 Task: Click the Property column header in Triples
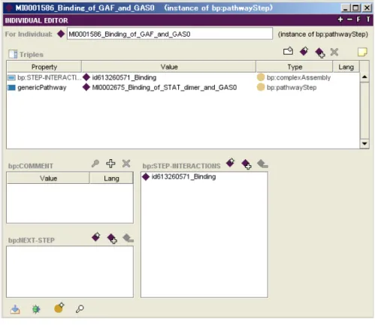pos(44,67)
